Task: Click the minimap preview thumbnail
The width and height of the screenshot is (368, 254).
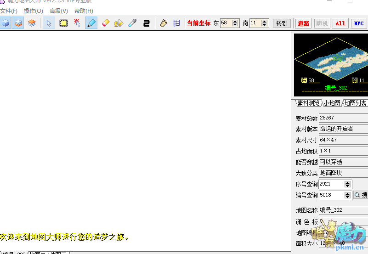Action: [331, 60]
